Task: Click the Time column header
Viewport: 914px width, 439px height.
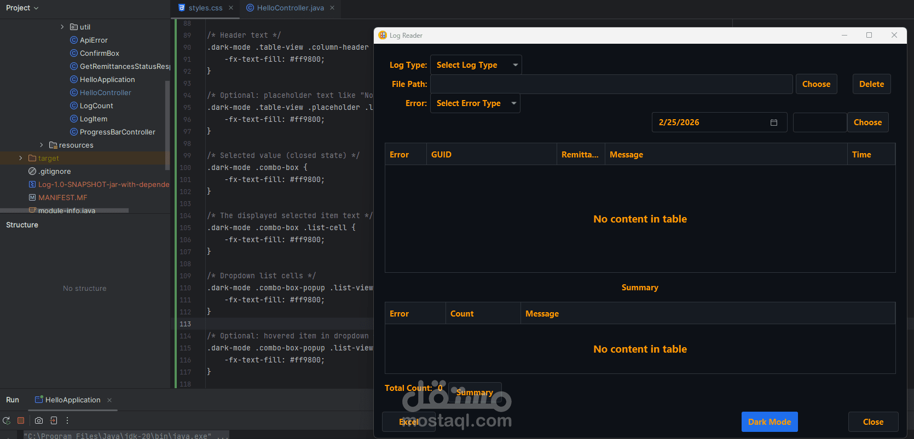Action: [871, 155]
